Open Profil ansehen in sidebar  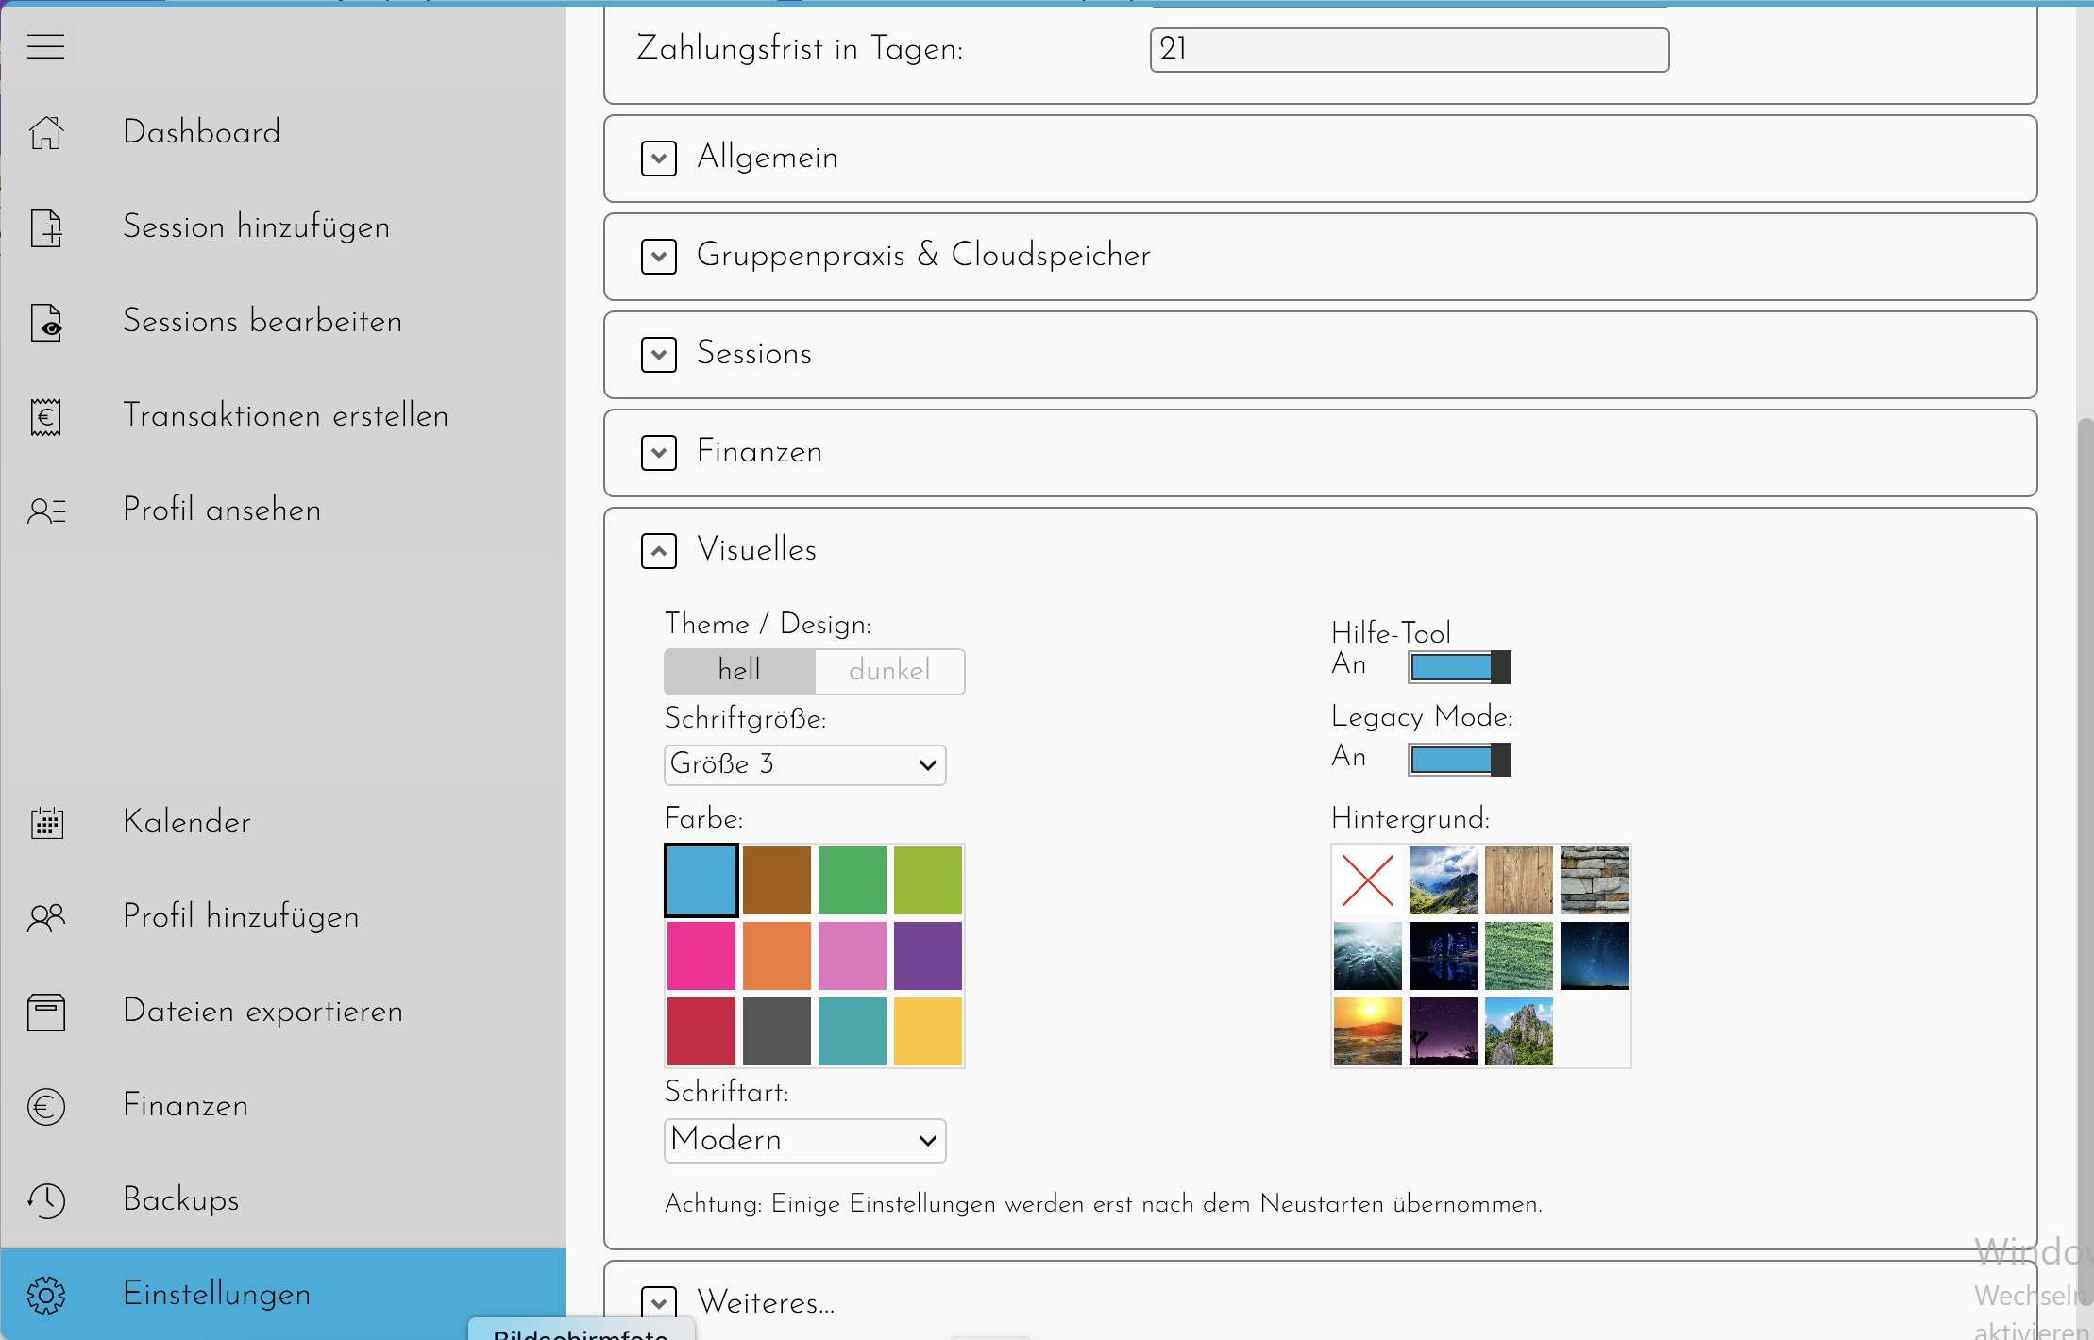222,511
